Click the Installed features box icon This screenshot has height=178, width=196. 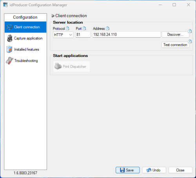click(x=9, y=49)
